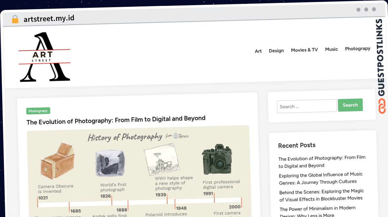Navigate to the Photograpy menu item

tap(358, 49)
